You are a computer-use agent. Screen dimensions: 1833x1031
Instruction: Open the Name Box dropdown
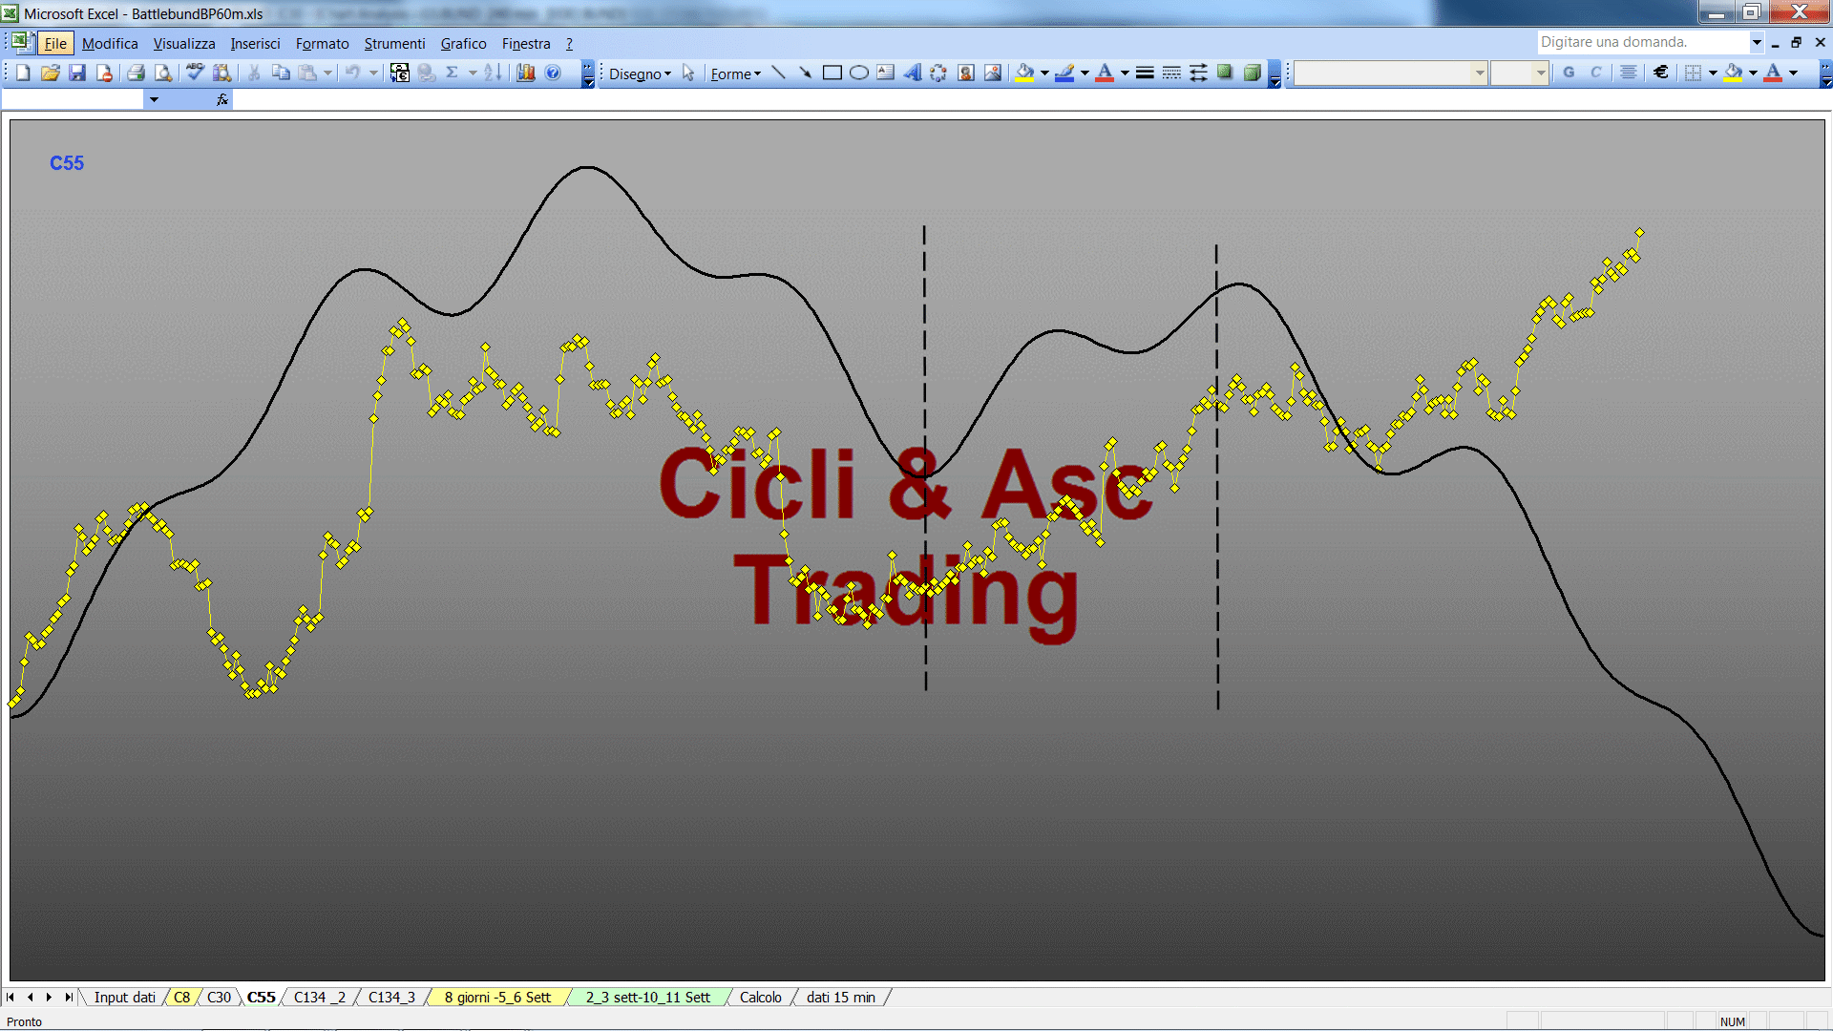click(x=153, y=99)
